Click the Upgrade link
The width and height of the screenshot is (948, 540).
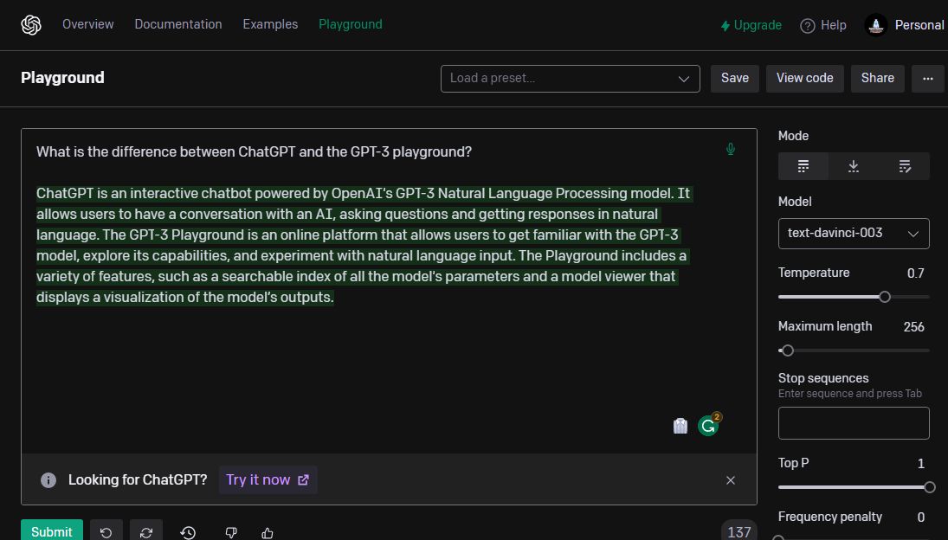coord(751,25)
